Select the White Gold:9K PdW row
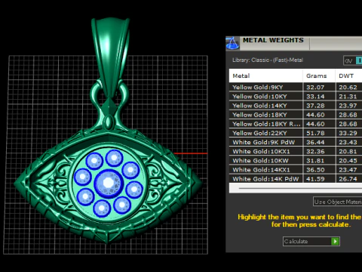 (x=296, y=142)
